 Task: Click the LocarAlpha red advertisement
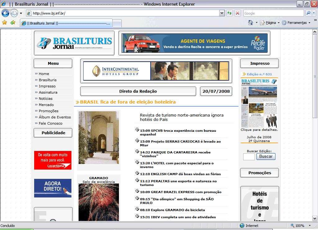click(x=53, y=160)
